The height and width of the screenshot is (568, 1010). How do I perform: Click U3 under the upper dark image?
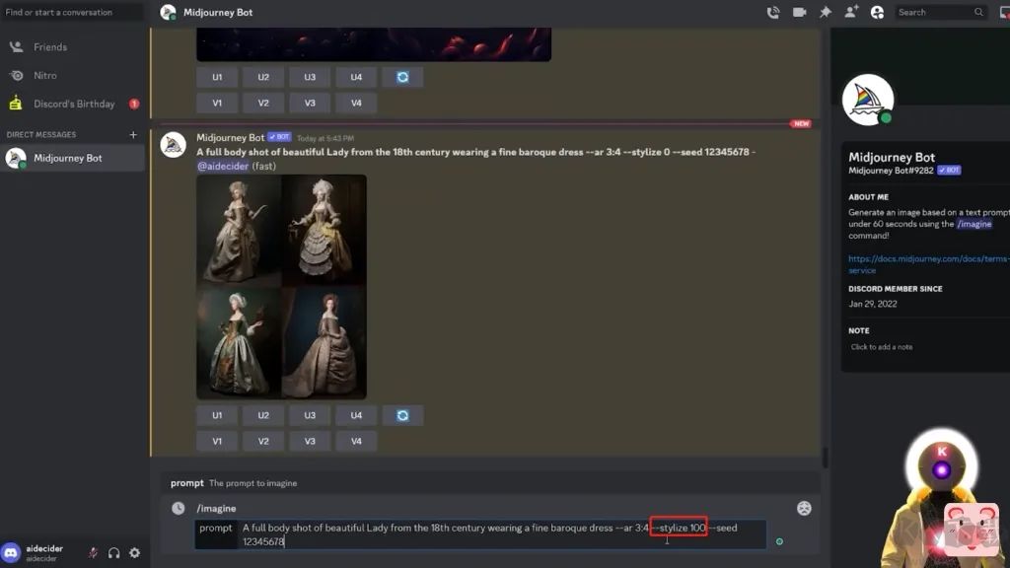310,77
